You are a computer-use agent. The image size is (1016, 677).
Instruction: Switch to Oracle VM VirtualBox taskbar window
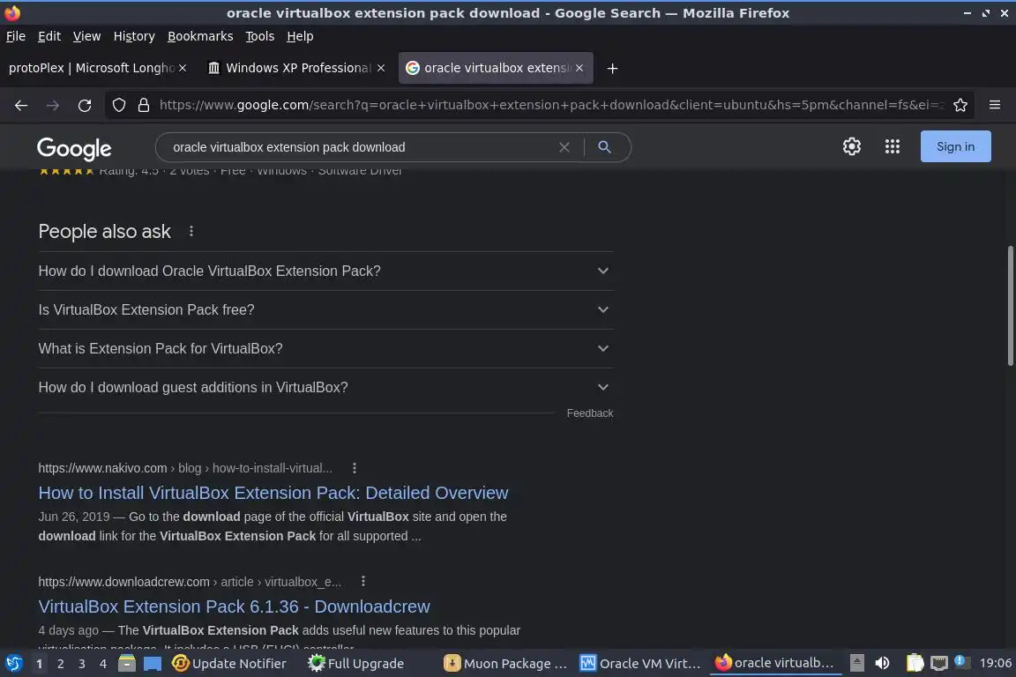[x=641, y=664]
